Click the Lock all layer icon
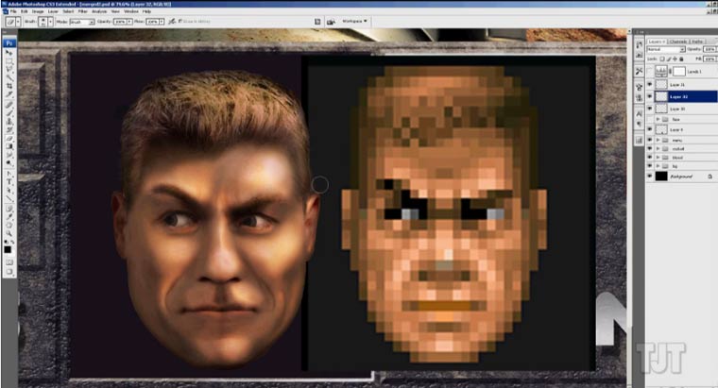 click(681, 59)
